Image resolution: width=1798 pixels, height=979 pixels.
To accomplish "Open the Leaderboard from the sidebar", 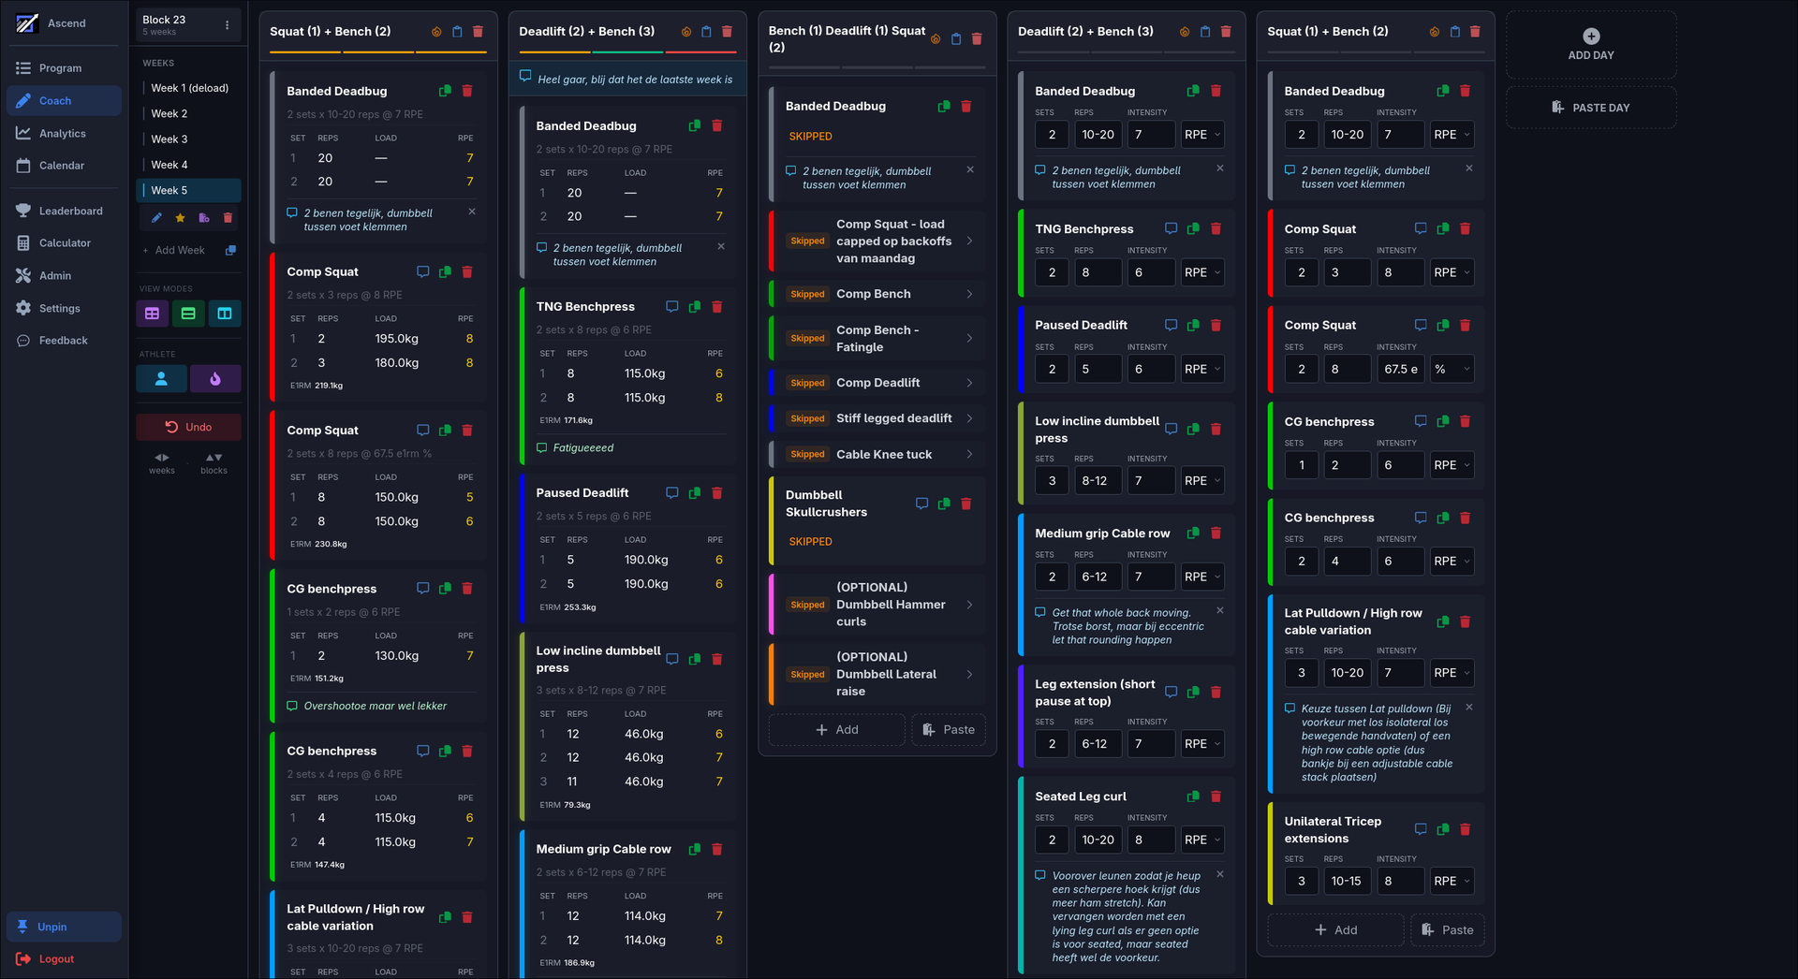I will point(69,211).
